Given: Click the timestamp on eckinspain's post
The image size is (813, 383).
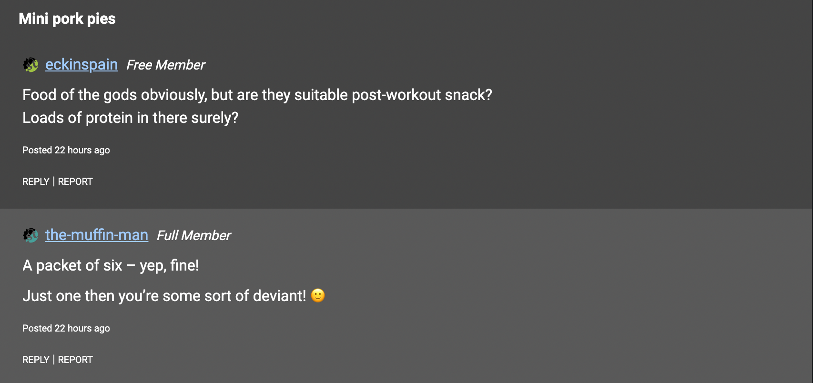Looking at the screenshot, I should coord(66,150).
